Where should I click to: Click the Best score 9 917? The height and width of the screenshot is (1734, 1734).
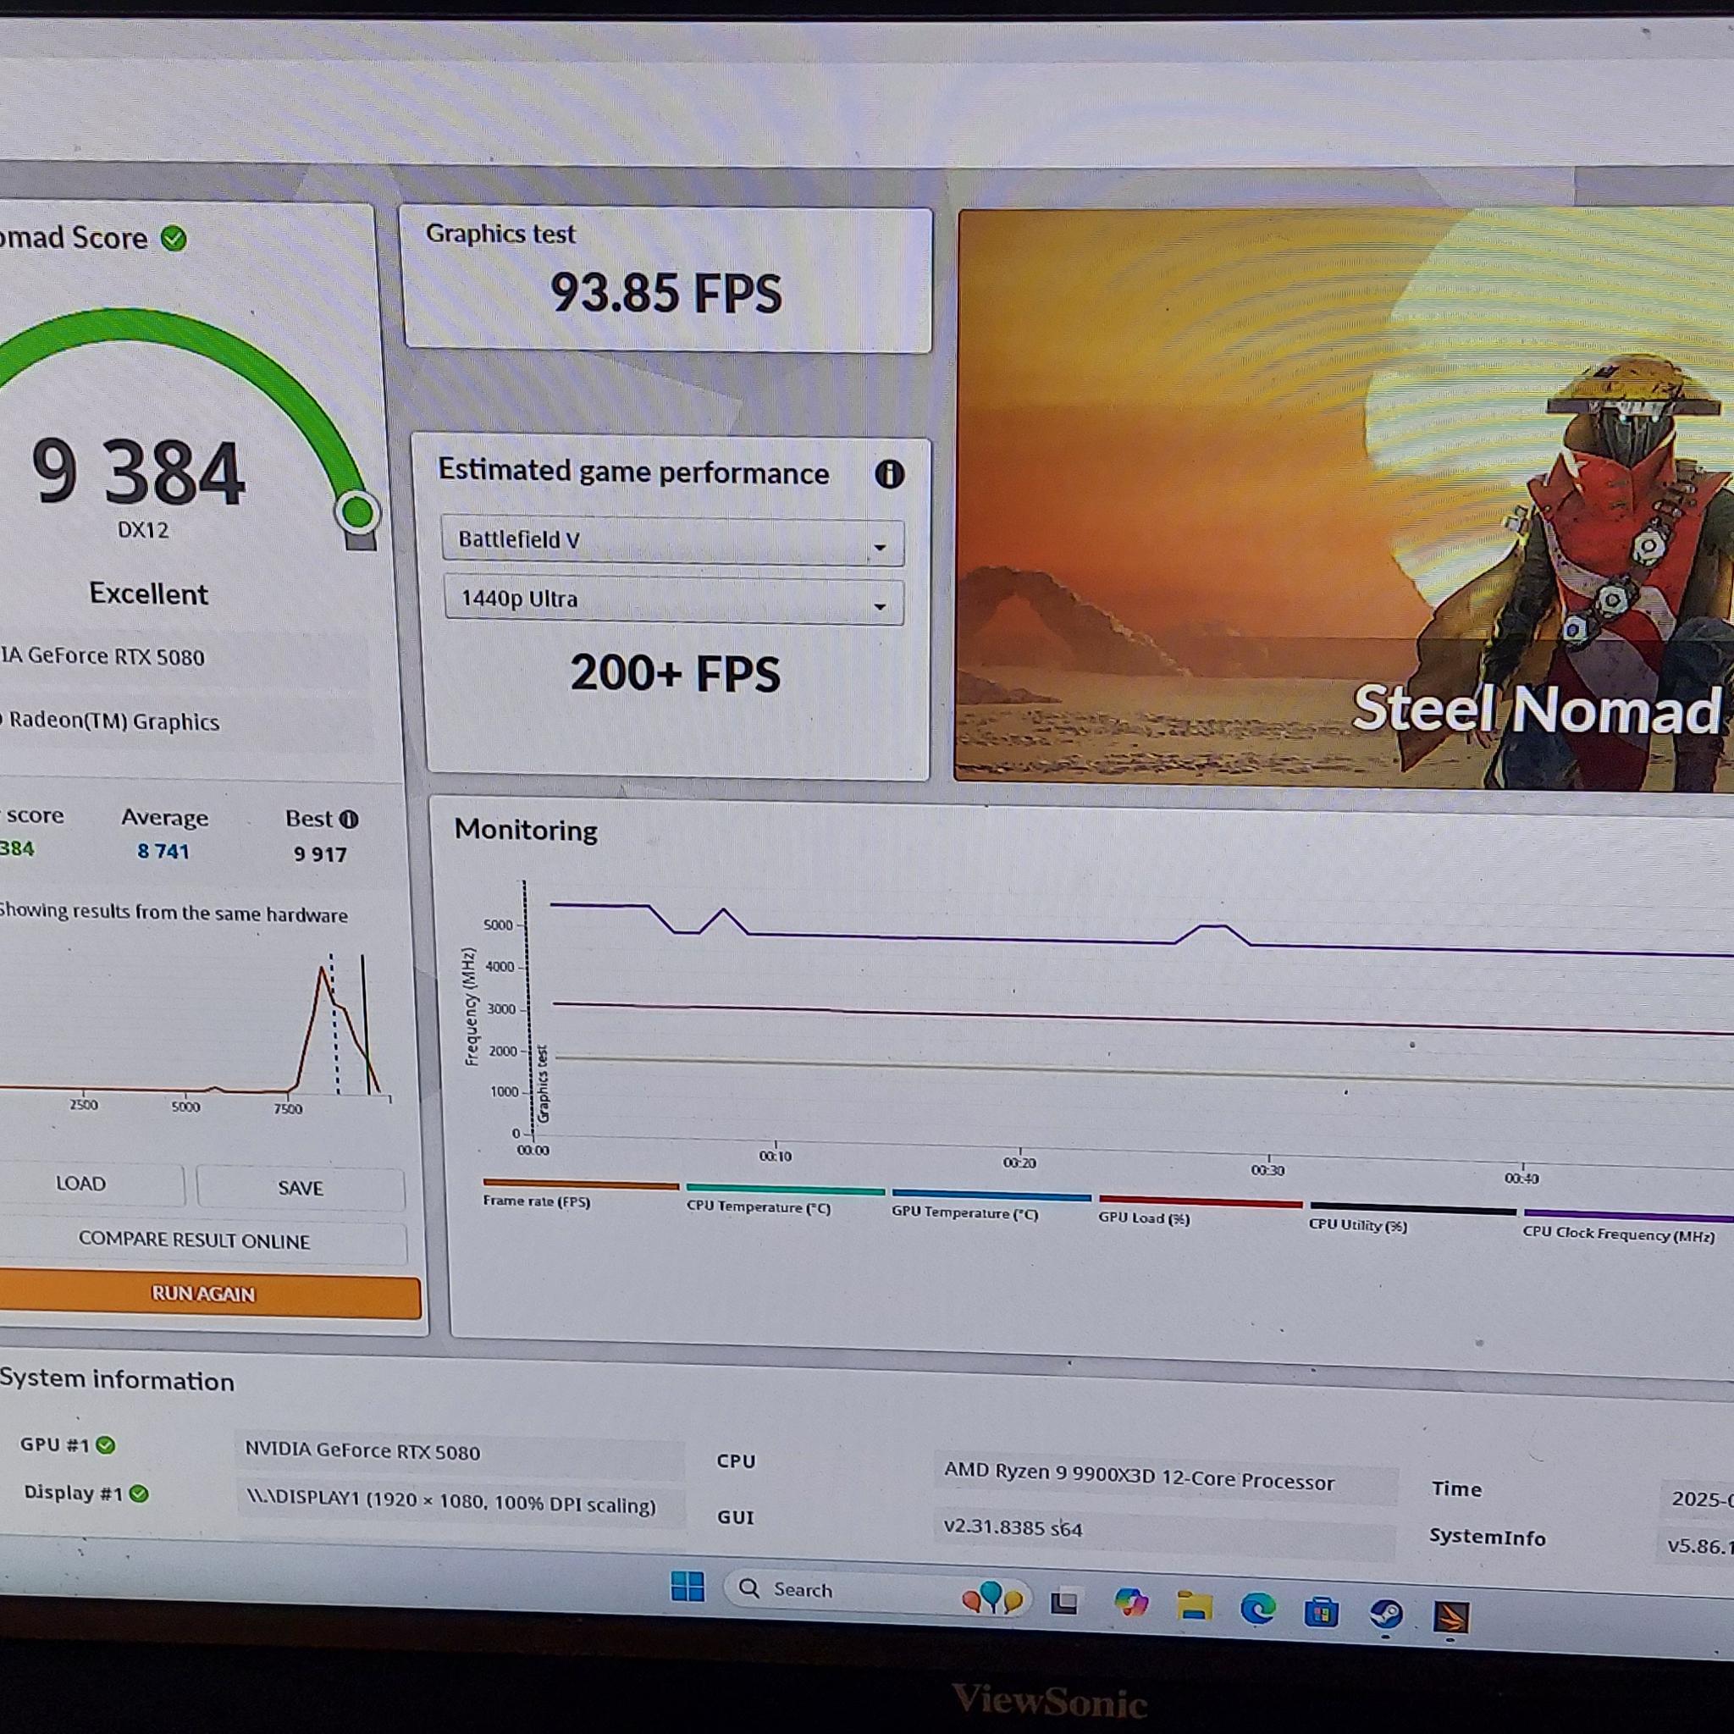[x=320, y=853]
